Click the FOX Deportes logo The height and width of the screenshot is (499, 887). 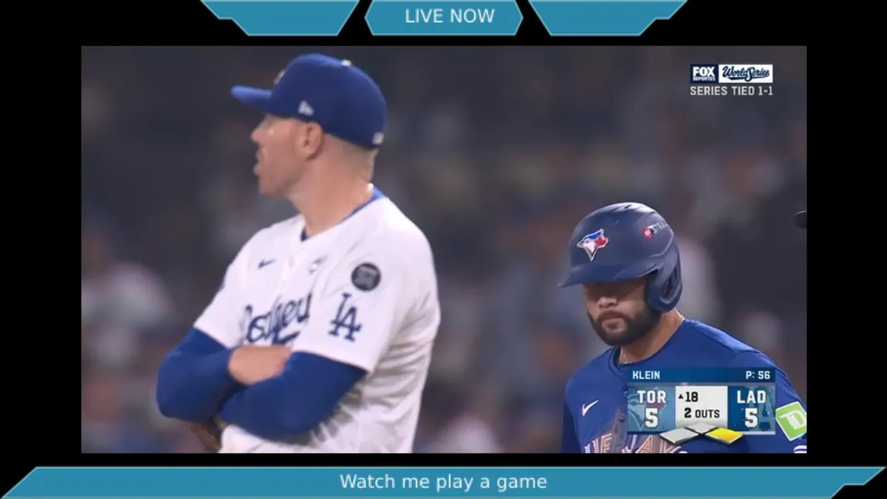coord(703,73)
